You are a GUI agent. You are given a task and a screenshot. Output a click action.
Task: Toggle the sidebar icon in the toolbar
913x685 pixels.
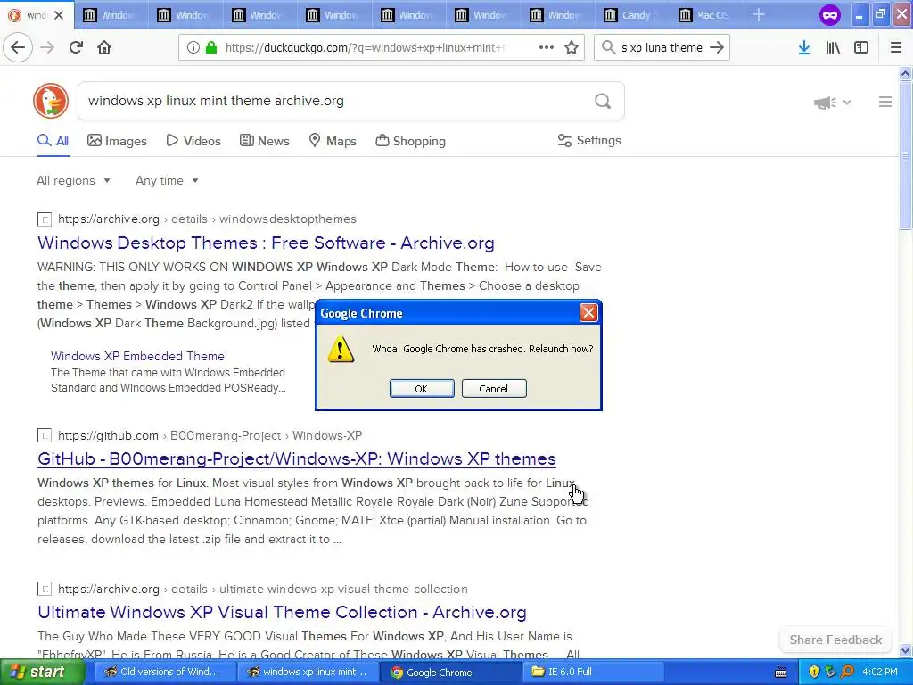(861, 47)
